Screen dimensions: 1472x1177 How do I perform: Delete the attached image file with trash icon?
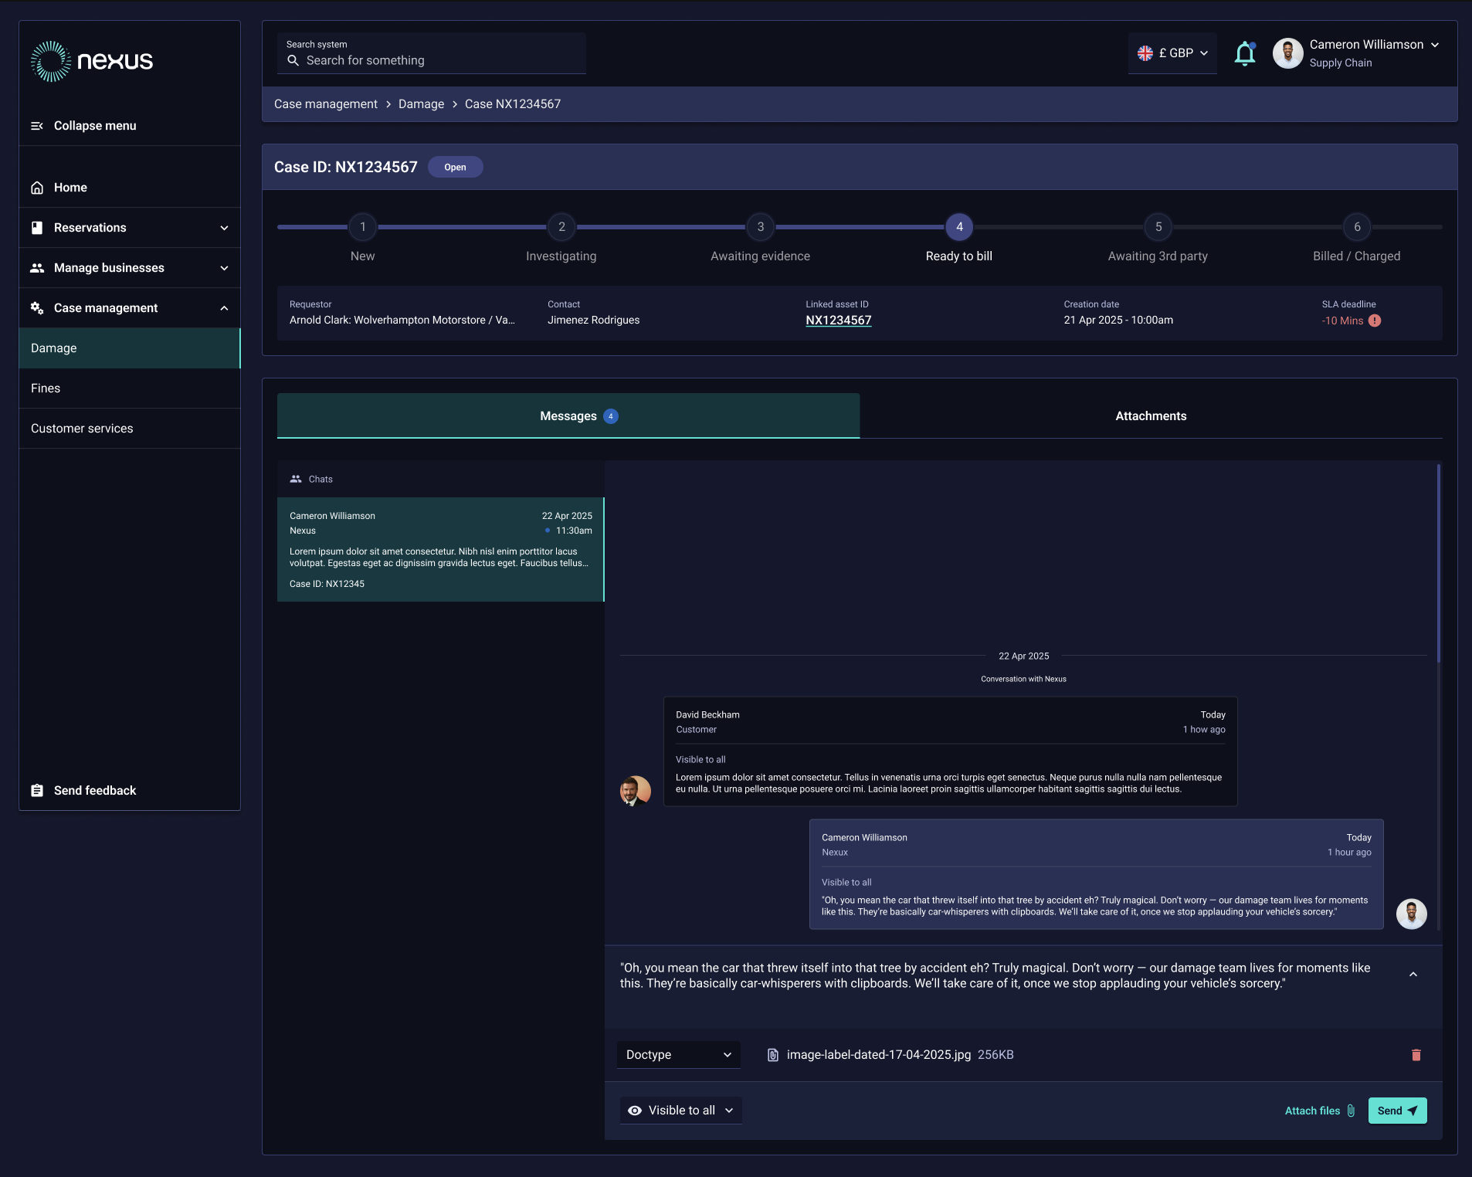tap(1416, 1055)
